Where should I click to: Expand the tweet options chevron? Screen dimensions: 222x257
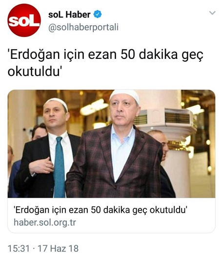[212, 13]
